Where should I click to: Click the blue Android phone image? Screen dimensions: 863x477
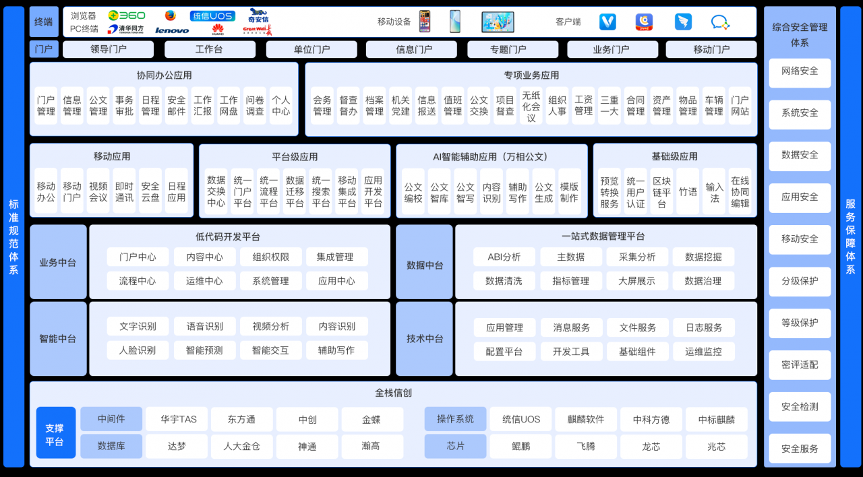(x=455, y=22)
